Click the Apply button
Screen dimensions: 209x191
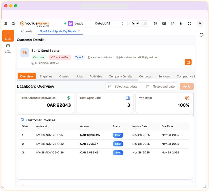[x=187, y=87]
